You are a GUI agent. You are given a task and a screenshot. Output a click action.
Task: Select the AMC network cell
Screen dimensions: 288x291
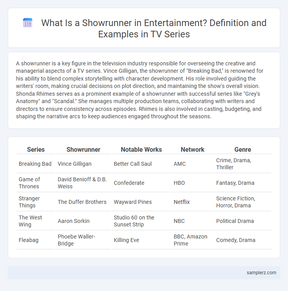[x=193, y=164]
